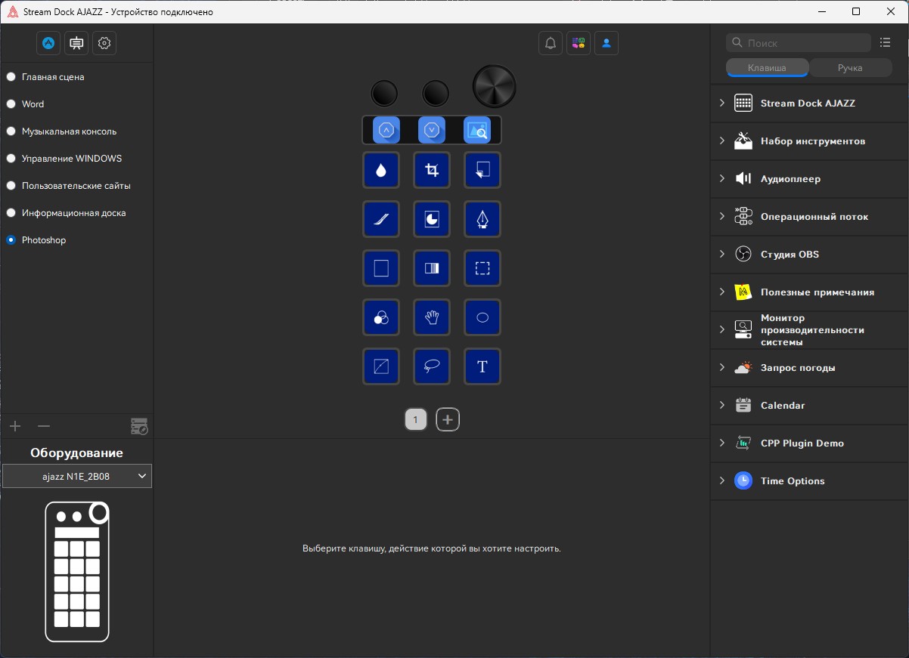The height and width of the screenshot is (658, 909).
Task: Select the three overlapping circles key
Action: (381, 317)
